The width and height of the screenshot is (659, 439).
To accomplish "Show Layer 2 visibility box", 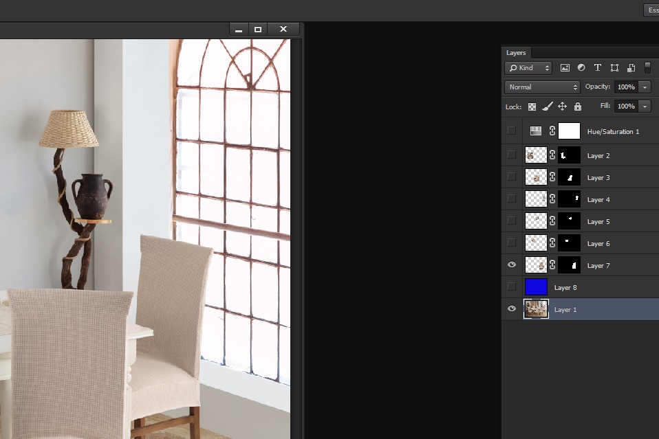I will [x=512, y=155].
